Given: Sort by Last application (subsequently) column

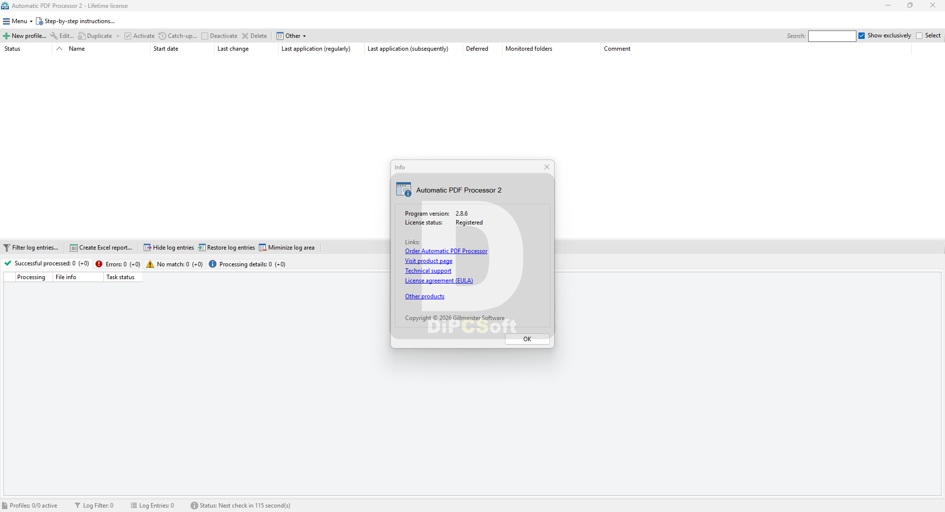Looking at the screenshot, I should pyautogui.click(x=413, y=49).
